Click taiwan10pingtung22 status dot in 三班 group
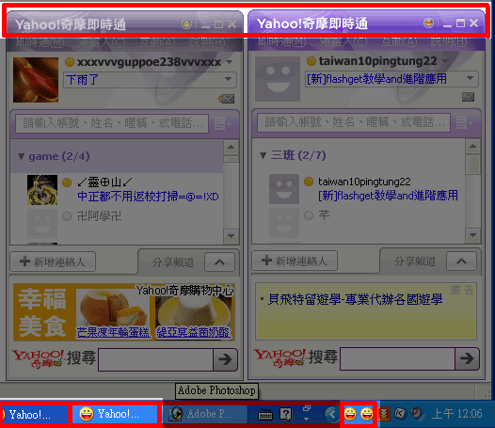Image resolution: width=495 pixels, height=428 pixels. (x=309, y=182)
